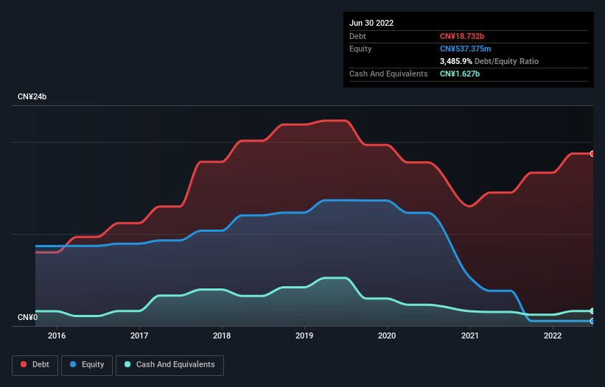The width and height of the screenshot is (605, 387).
Task: Click the teal Cash And Equivalents legend dot
Action: coord(127,364)
